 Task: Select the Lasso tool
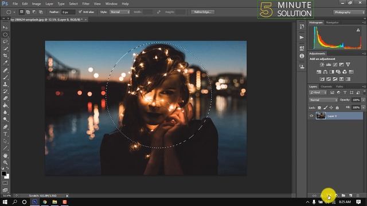5,42
